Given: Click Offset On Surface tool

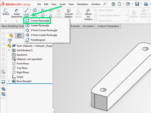Looking at the screenshot, I should coord(88,15).
